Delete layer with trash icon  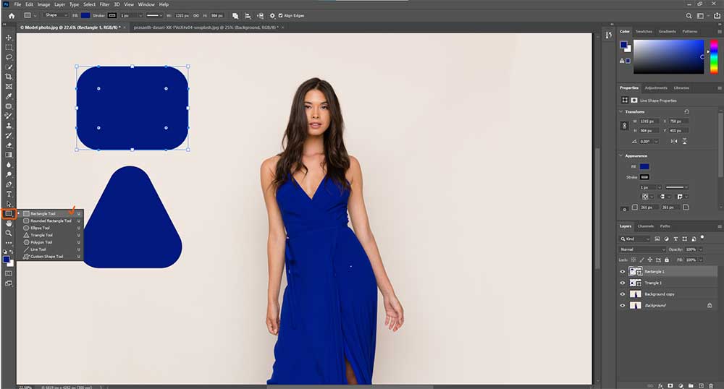pos(711,385)
